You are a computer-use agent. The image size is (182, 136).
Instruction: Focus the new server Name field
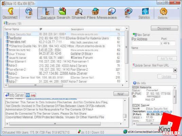154,52
